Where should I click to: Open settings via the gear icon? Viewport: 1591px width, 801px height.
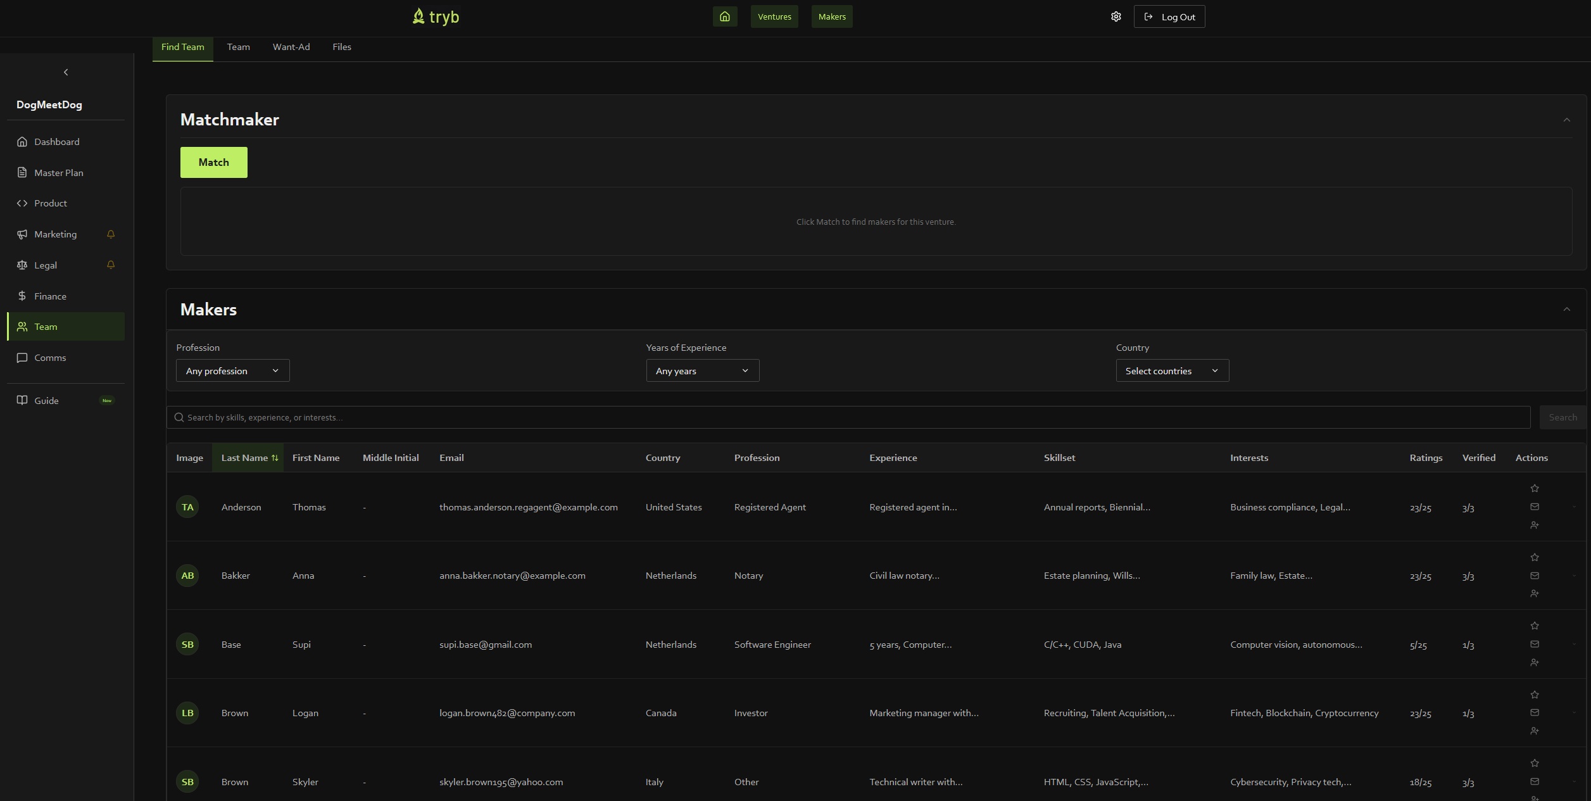(1116, 16)
